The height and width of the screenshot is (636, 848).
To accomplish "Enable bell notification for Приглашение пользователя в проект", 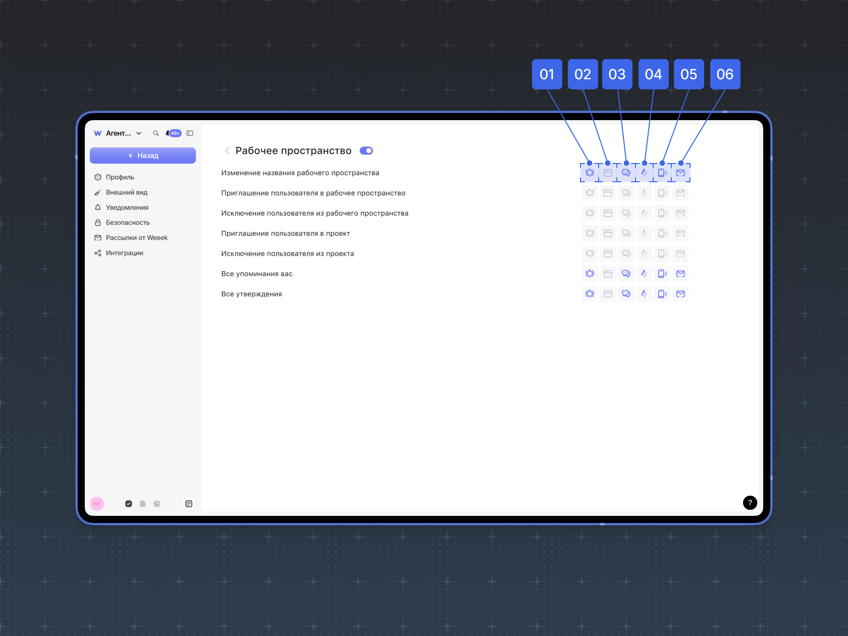I will click(x=590, y=233).
